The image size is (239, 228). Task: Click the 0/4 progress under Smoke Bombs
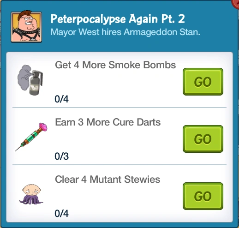click(x=61, y=99)
